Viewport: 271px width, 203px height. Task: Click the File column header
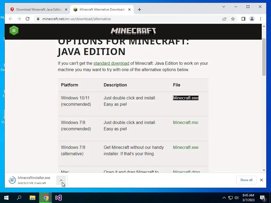[x=177, y=85]
